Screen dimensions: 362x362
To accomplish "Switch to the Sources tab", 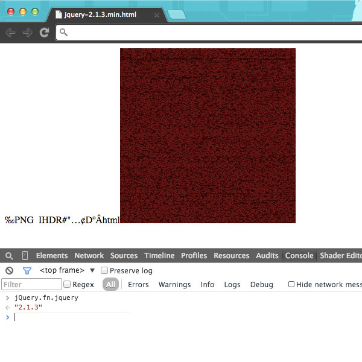I will (x=124, y=256).
